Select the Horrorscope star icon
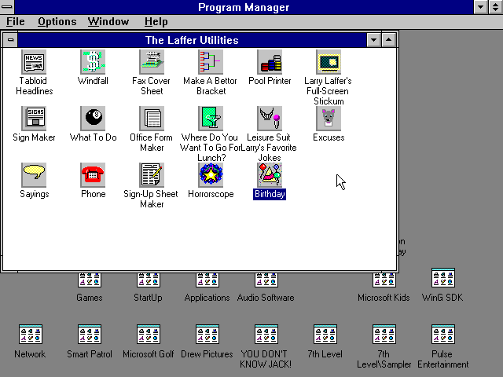The image size is (503, 377). 211,174
